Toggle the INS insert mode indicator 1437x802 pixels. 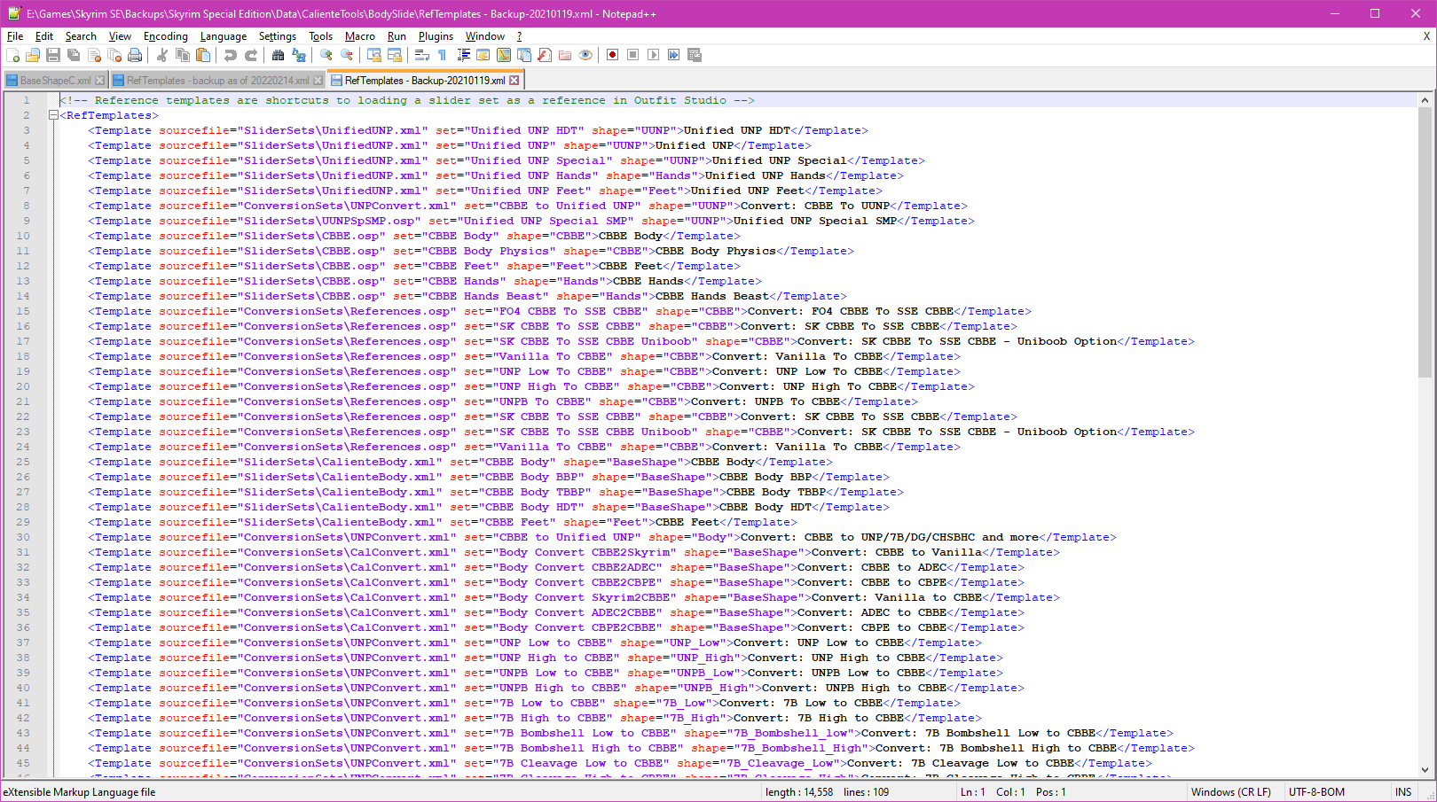tap(1403, 792)
